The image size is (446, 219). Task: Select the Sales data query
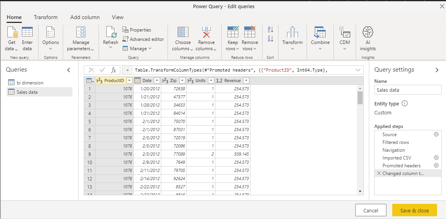(x=40, y=92)
